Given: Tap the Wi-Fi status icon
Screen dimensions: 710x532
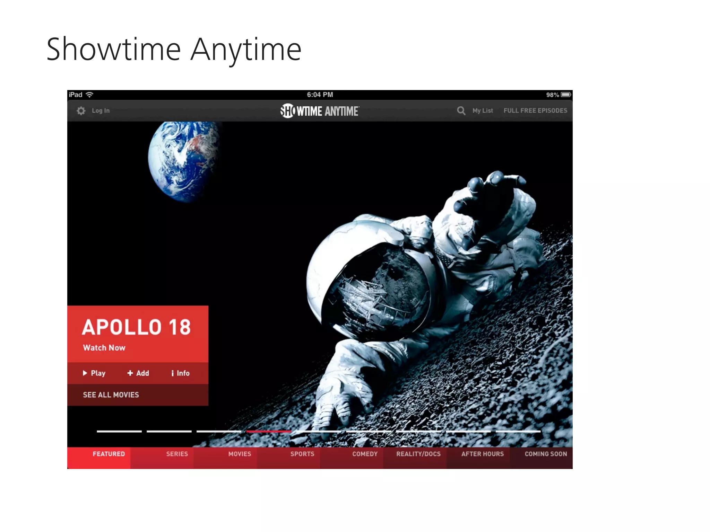Looking at the screenshot, I should tap(89, 95).
